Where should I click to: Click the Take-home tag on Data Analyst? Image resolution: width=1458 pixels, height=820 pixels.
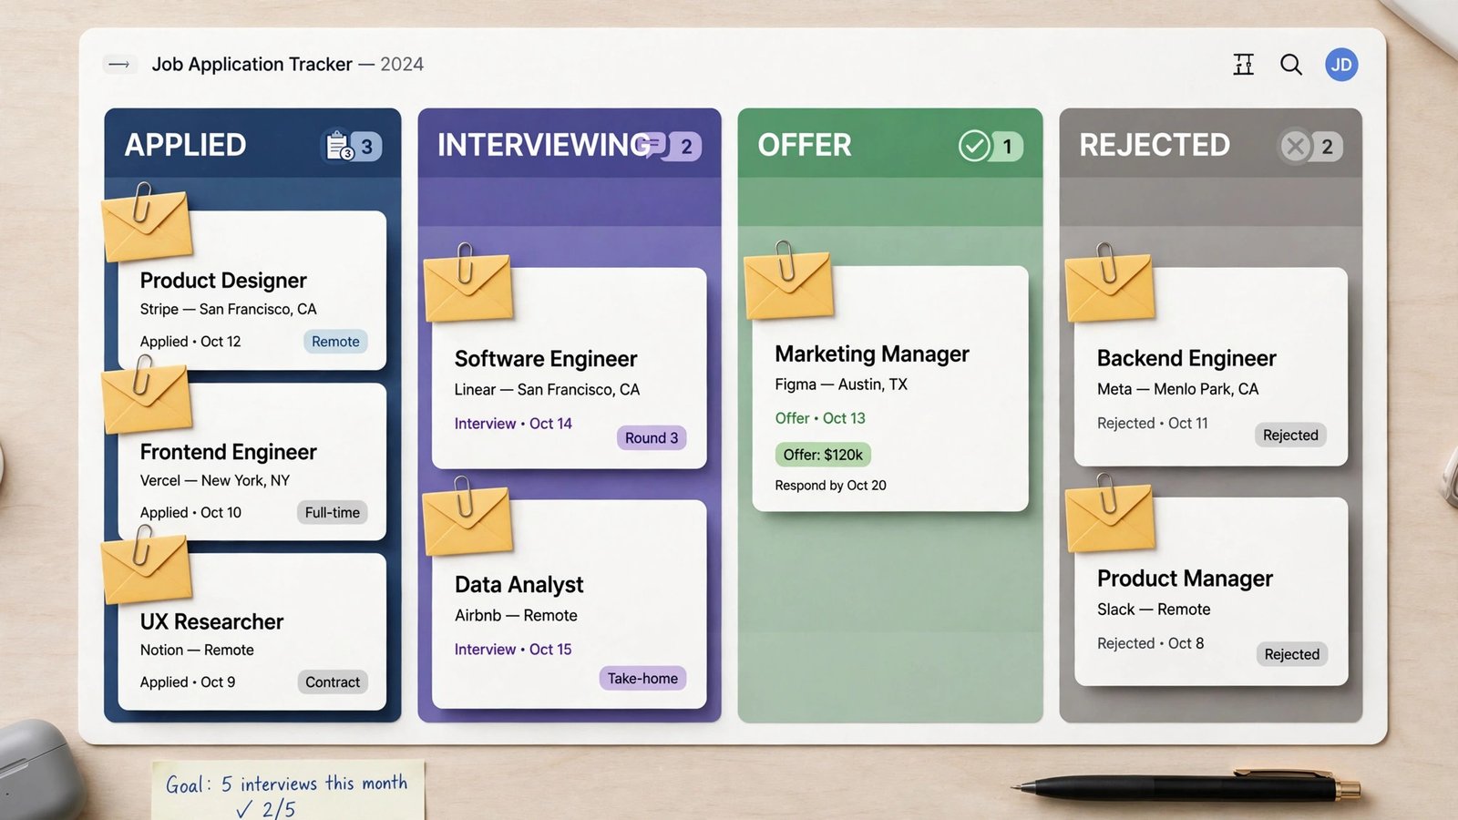click(642, 679)
